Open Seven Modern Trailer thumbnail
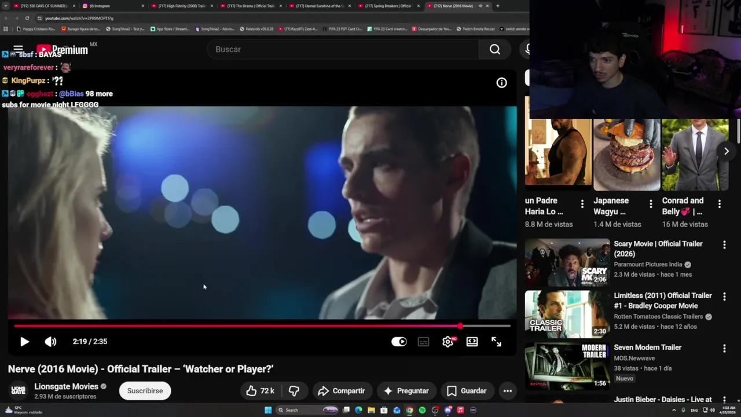The image size is (741, 417). point(567,365)
